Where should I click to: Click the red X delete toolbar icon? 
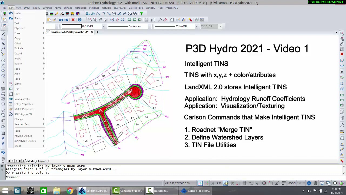click(x=73, y=20)
